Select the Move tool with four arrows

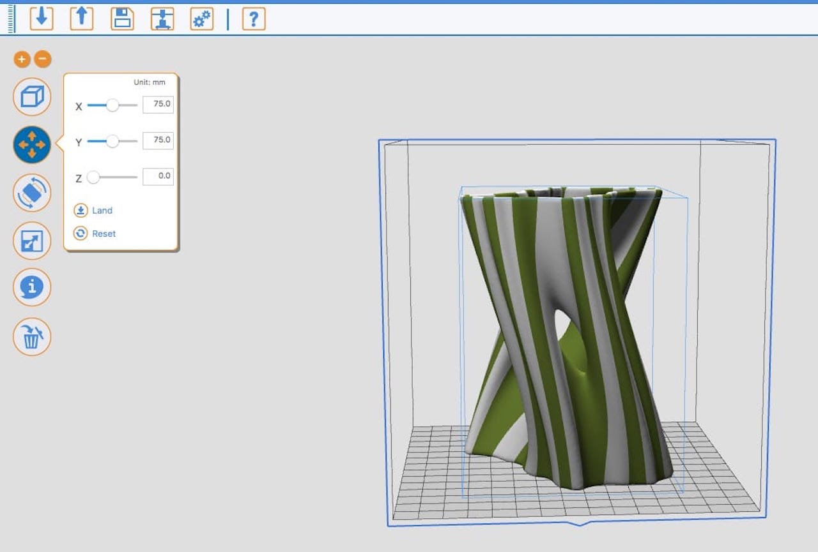[32, 145]
